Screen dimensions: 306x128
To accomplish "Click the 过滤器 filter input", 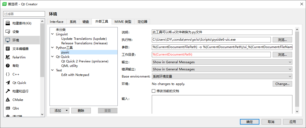I will point(24,14).
